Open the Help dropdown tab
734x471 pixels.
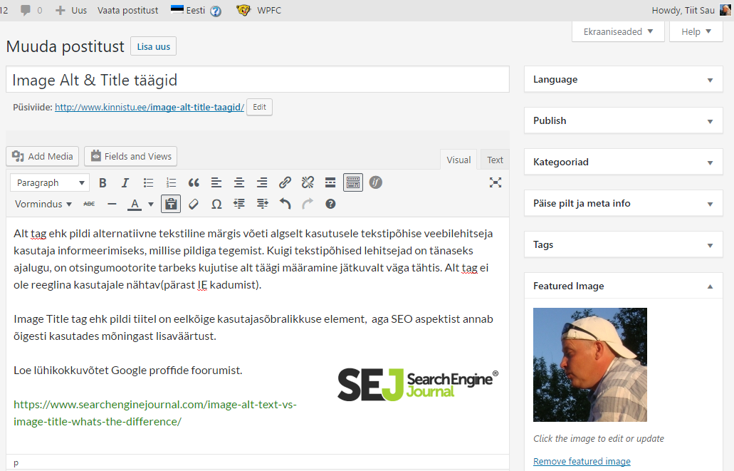click(696, 31)
